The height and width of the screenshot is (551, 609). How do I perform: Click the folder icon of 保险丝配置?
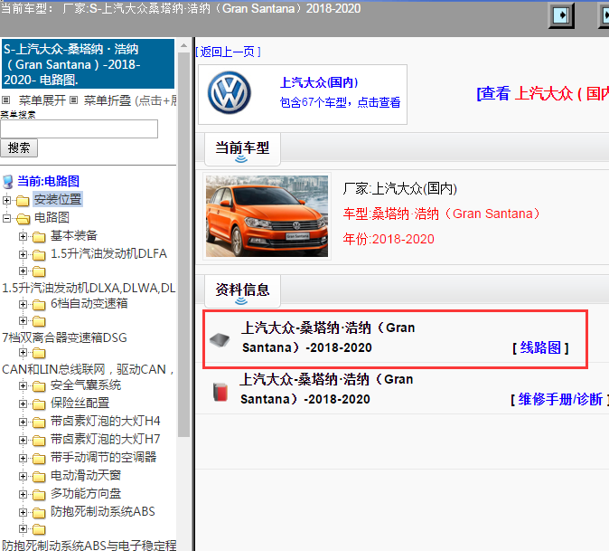[x=39, y=404]
